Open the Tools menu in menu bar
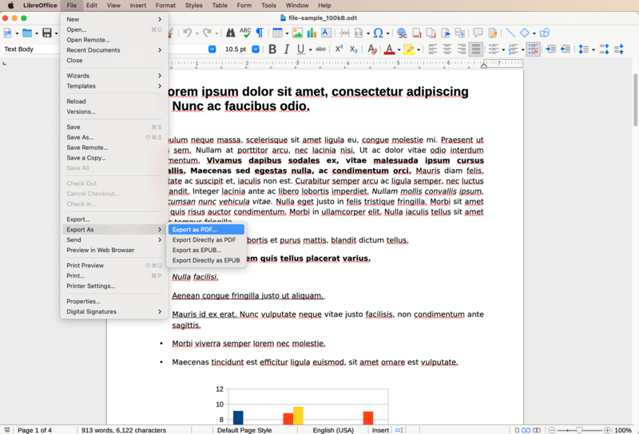 click(x=268, y=5)
